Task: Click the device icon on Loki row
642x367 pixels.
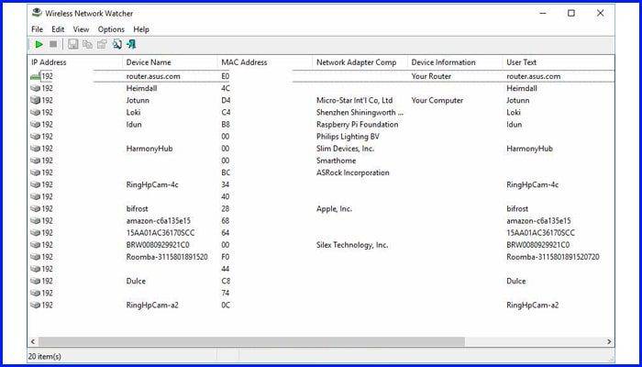Action: coord(35,112)
